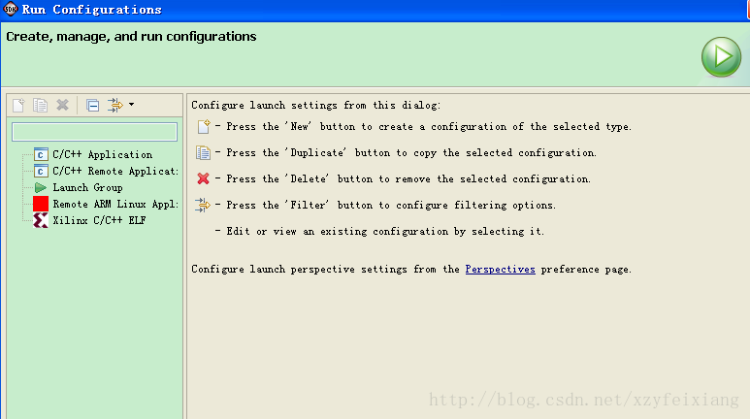Click the large green run banner icon
Screen dimensions: 750x419
coord(721,57)
